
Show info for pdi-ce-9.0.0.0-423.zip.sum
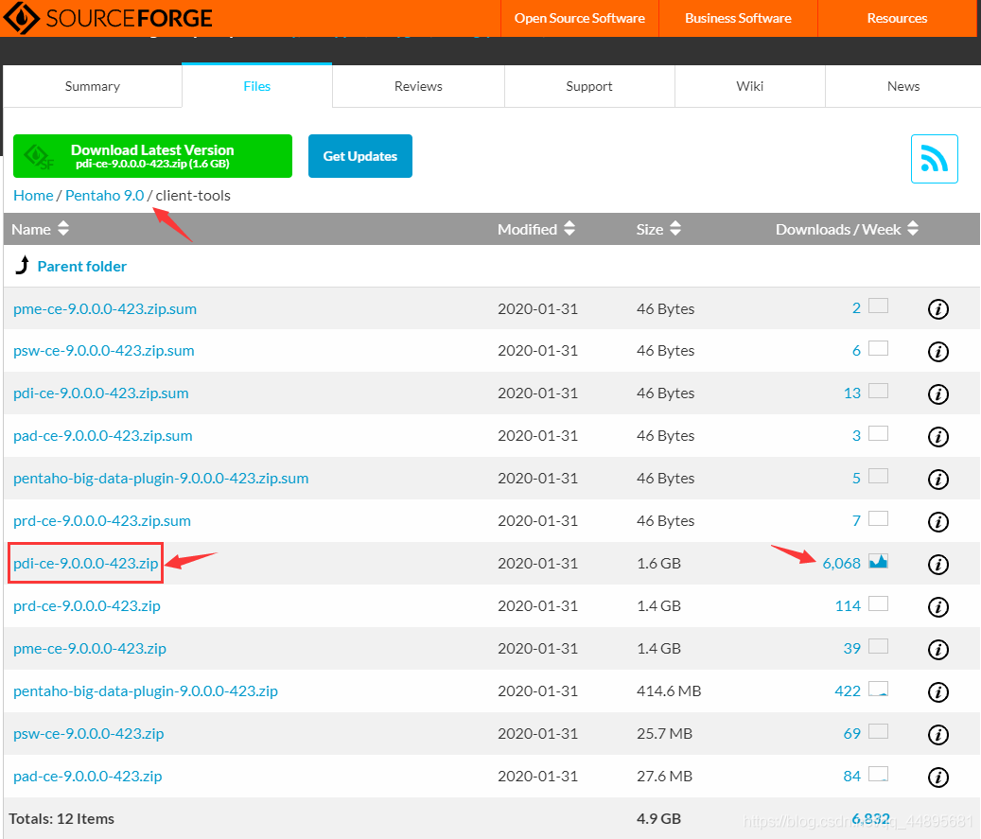(x=937, y=394)
